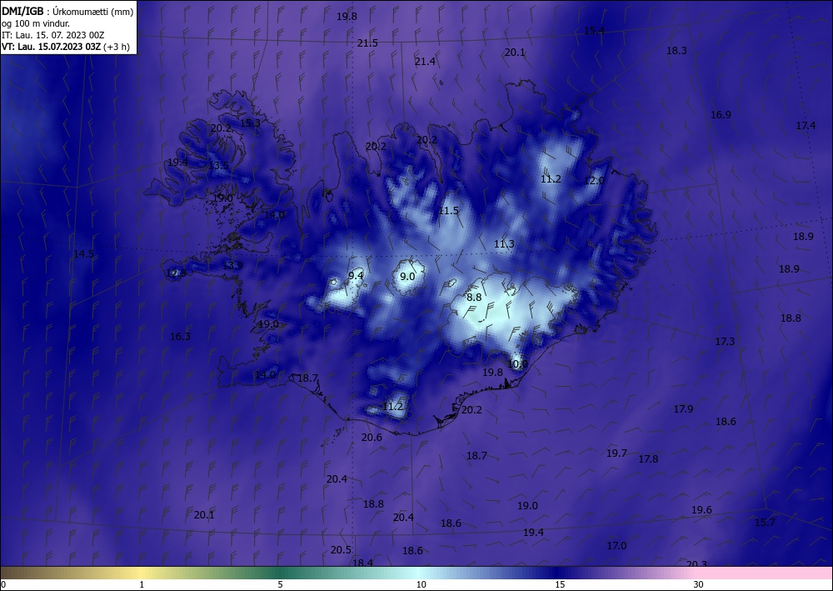This screenshot has height=591, width=833.
Task: Select the valid time line 'VT: Lau. 15.07.2023 03Z'
Action: point(52,46)
